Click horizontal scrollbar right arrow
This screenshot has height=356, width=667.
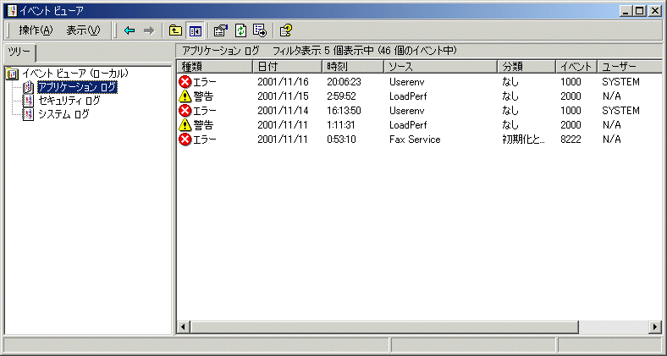tap(655, 326)
